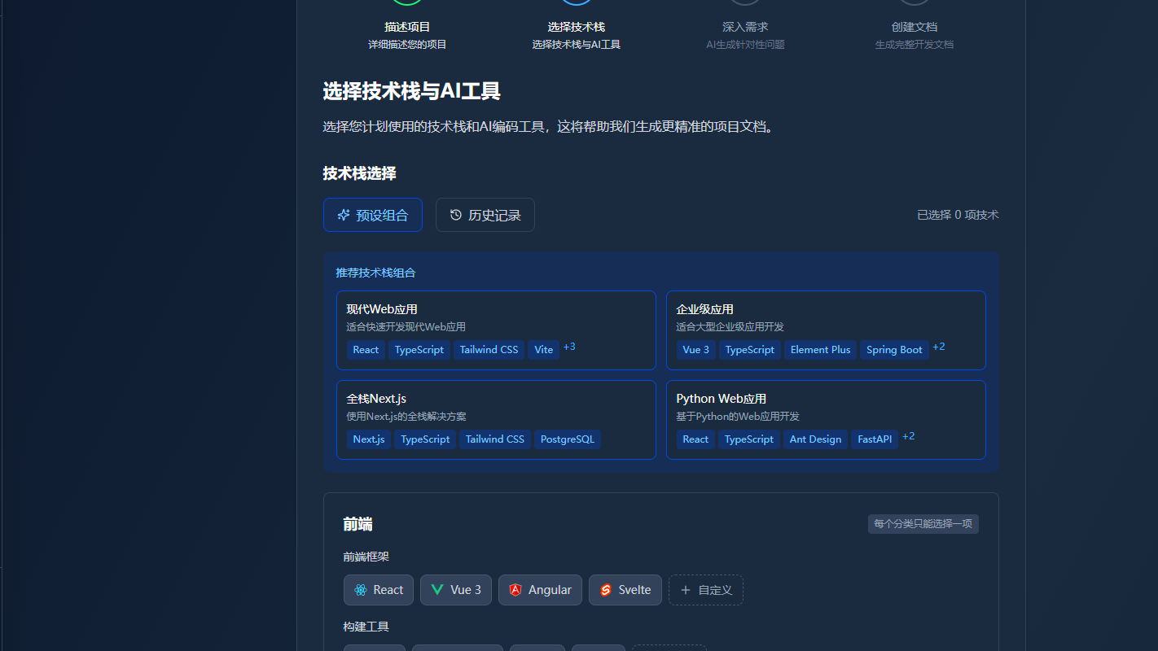Select the Svelte logo framework option
This screenshot has width=1158, height=651.
(x=605, y=590)
